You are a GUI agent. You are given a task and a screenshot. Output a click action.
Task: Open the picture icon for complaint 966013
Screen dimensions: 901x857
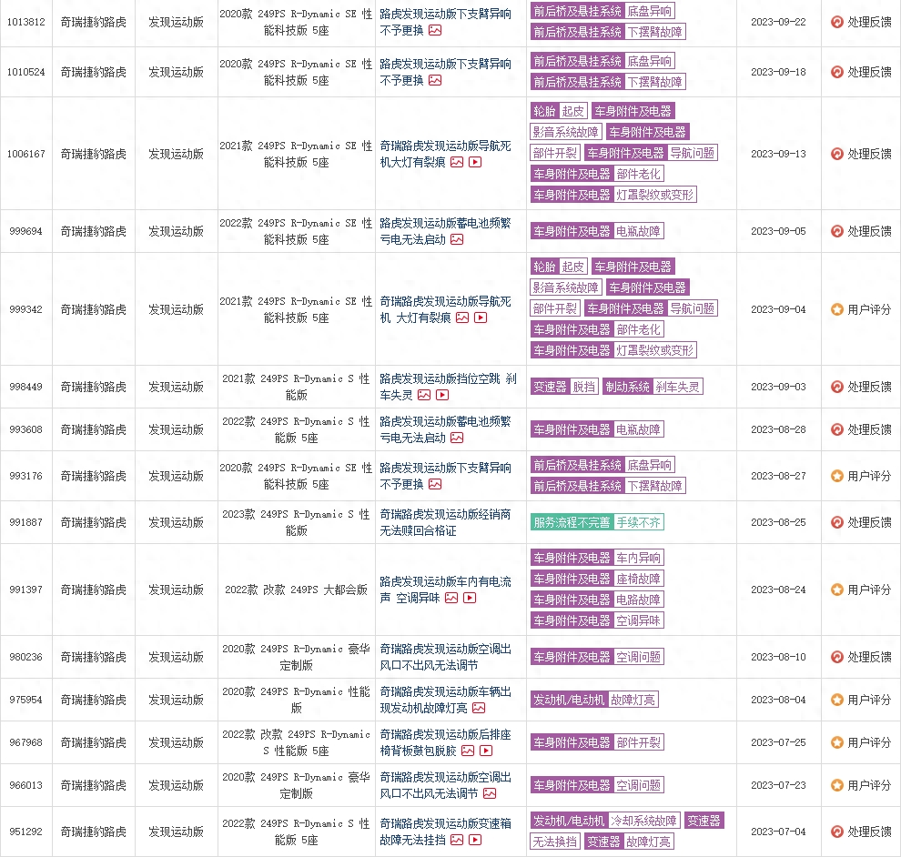pos(490,794)
